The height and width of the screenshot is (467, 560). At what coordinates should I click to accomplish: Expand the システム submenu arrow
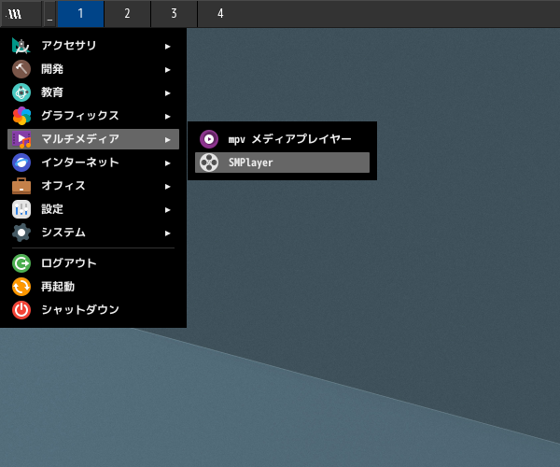click(x=167, y=233)
